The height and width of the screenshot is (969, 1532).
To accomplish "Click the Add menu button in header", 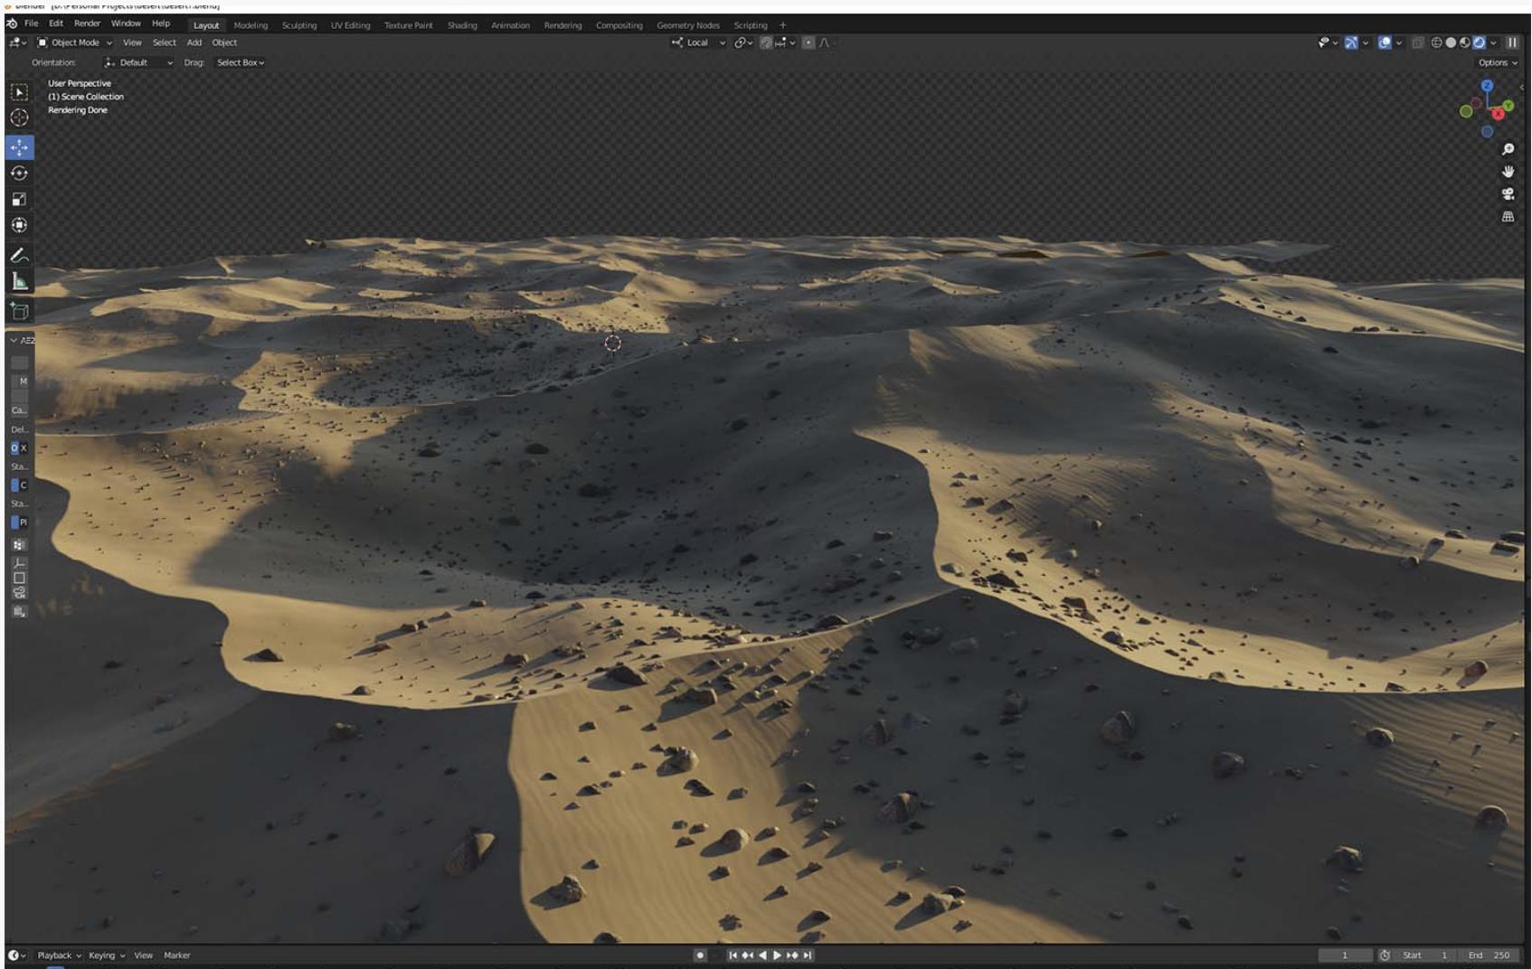I will [x=194, y=42].
